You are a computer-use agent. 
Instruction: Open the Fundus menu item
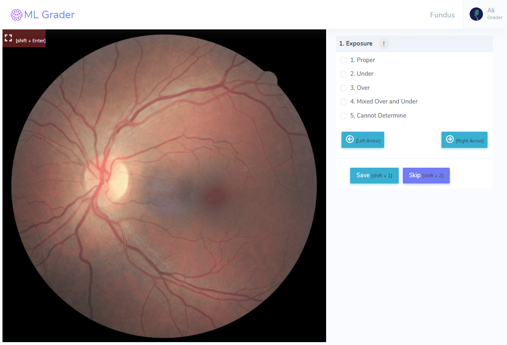pyautogui.click(x=442, y=14)
